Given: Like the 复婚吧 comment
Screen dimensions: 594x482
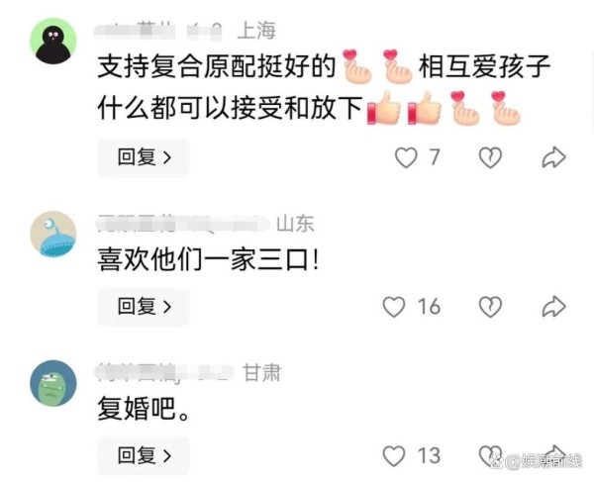Looking at the screenshot, I should [394, 455].
